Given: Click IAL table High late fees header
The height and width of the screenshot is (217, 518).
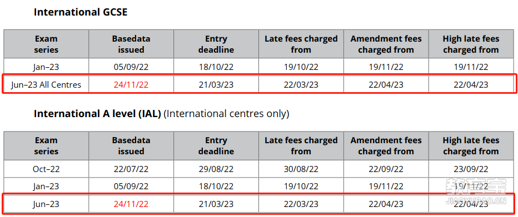Looking at the screenshot, I should point(471,146).
